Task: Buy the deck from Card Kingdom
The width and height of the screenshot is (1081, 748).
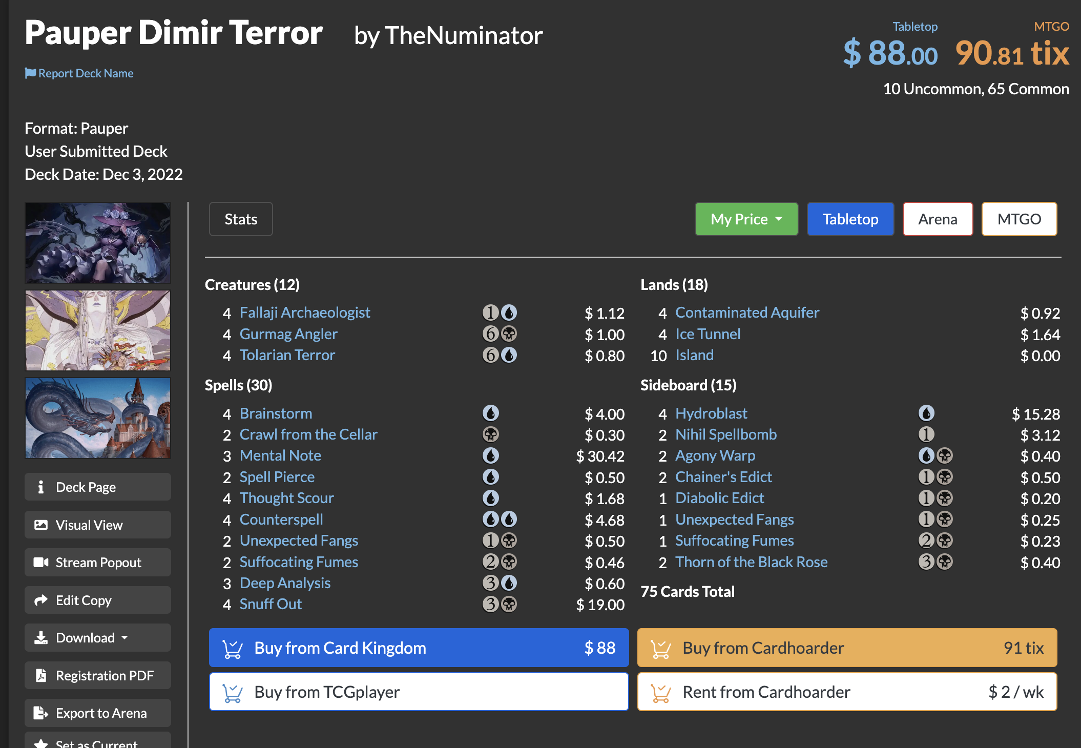Action: click(419, 648)
